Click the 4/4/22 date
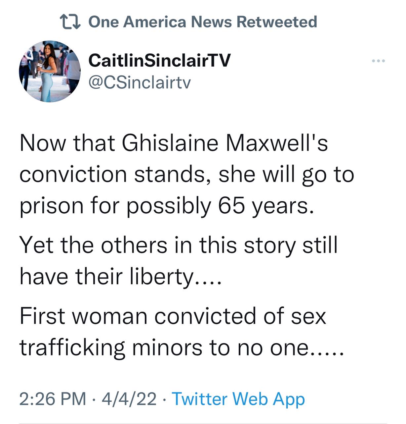Image resolution: width=406 pixels, height=424 pixels. click(x=129, y=398)
